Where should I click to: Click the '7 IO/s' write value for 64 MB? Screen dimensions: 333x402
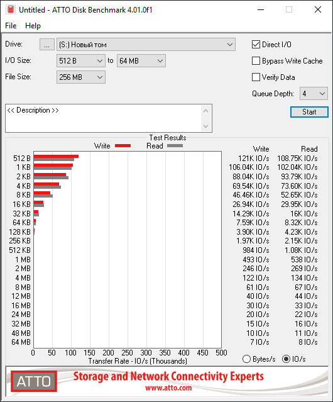point(259,342)
